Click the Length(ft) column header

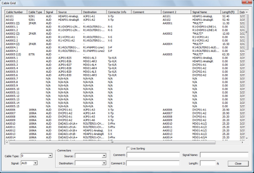(229, 12)
